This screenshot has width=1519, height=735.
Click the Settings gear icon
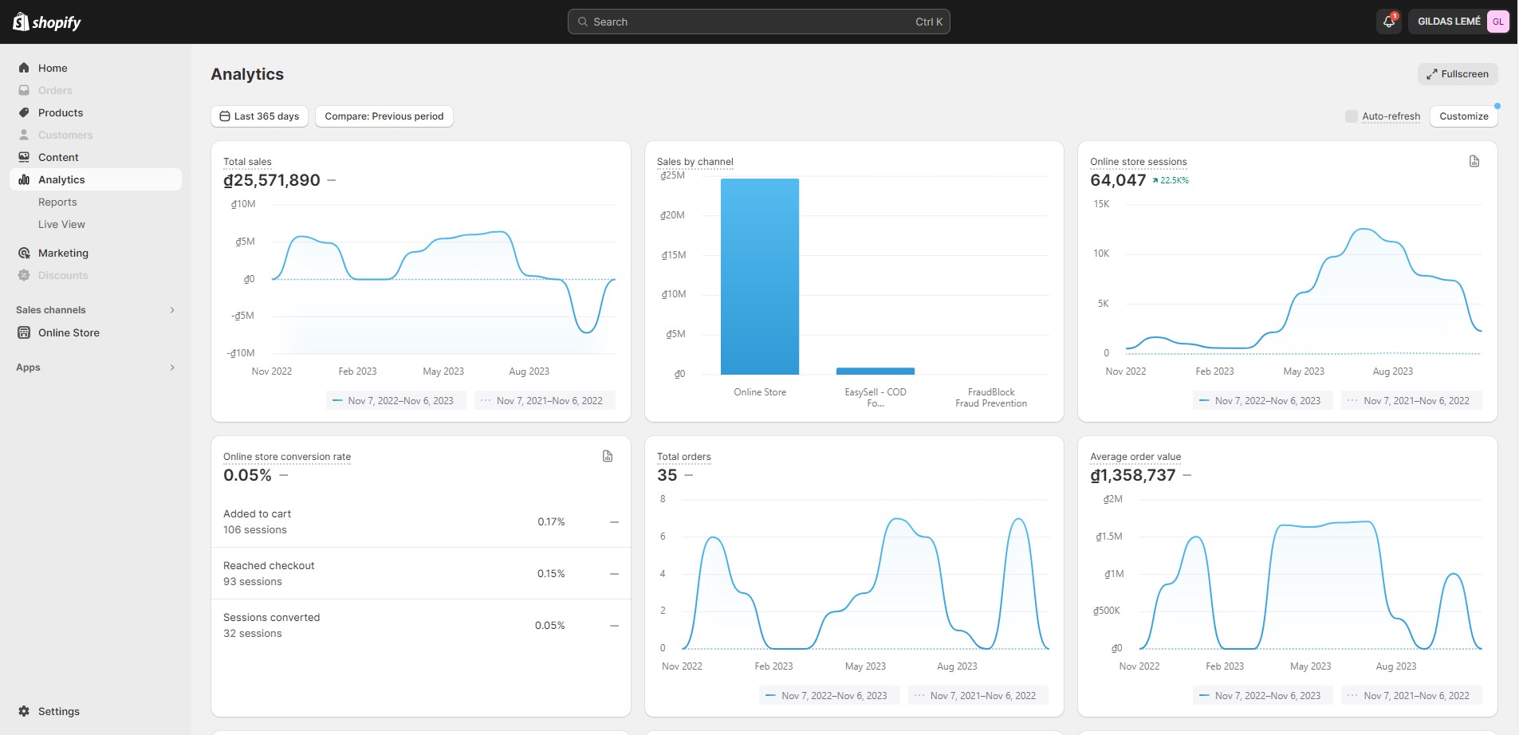pos(24,711)
